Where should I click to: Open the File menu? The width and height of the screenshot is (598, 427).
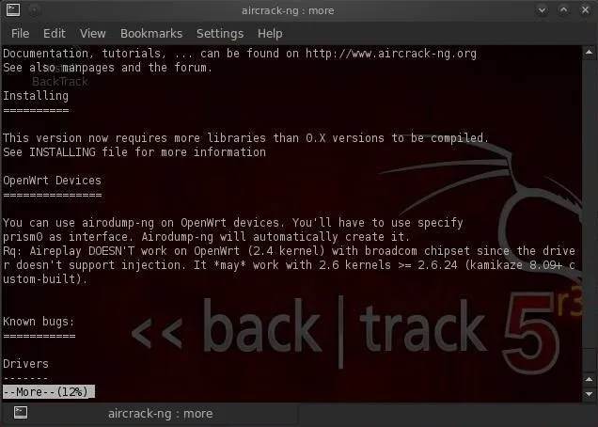click(x=20, y=34)
